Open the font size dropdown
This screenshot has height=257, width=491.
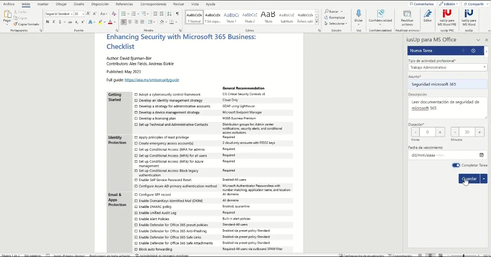click(x=83, y=14)
